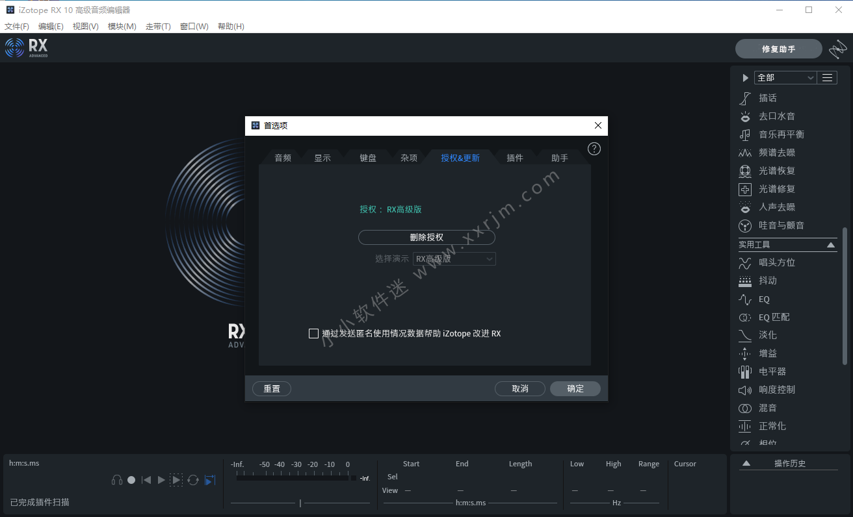Select the 哇音与颤音 wow and flutter module
This screenshot has height=517, width=853.
point(781,225)
